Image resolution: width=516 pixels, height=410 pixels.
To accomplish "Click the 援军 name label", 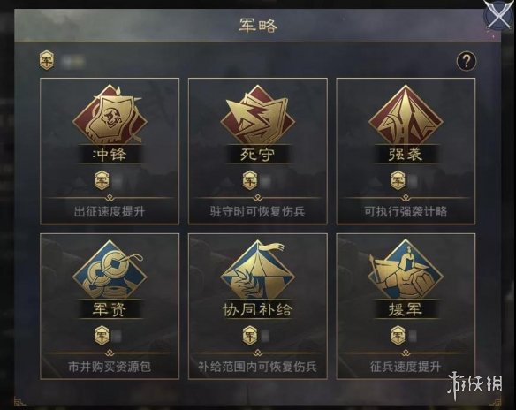I will click(x=406, y=309).
